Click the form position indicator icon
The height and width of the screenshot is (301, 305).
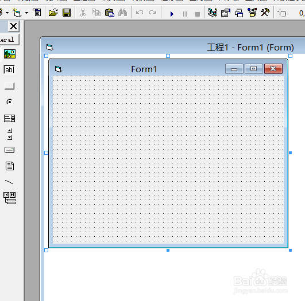(282, 13)
